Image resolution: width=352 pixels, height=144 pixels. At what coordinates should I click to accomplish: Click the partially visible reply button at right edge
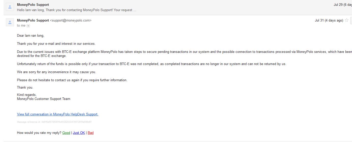[x=351, y=20]
